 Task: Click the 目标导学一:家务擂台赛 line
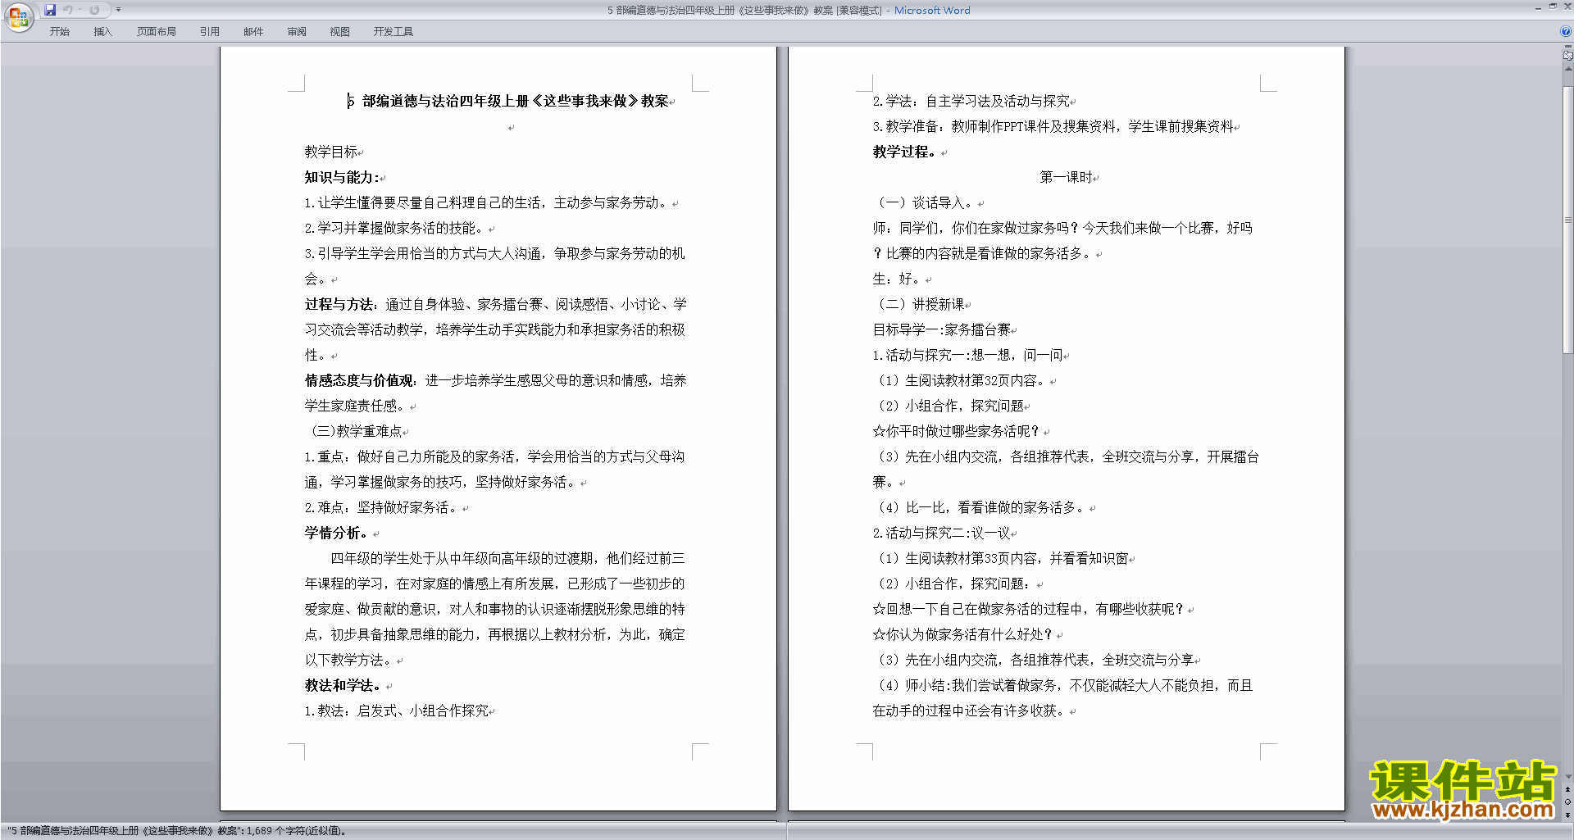[942, 329]
